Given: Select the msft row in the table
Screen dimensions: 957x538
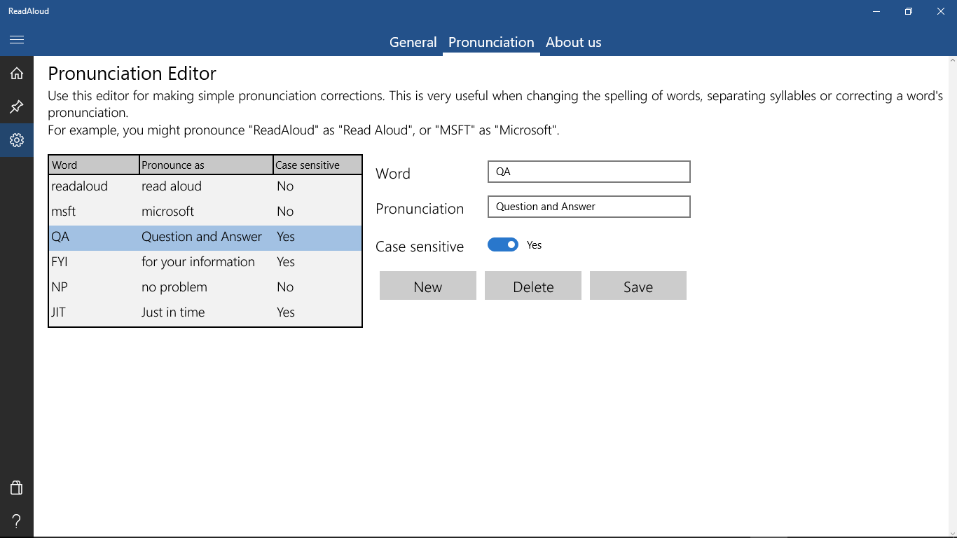Looking at the screenshot, I should [x=140, y=211].
